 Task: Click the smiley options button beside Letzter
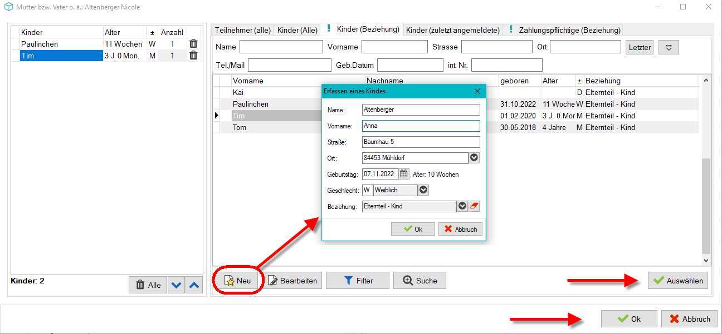click(669, 47)
